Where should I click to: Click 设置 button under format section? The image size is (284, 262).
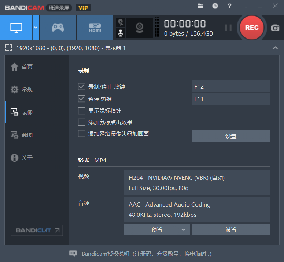tap(231, 230)
